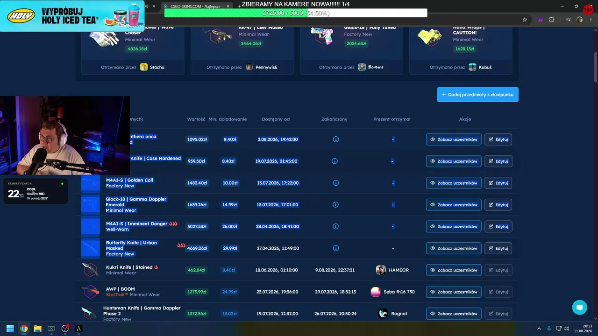
Task: Open File Explorer from the taskbar
Action: coord(37,329)
